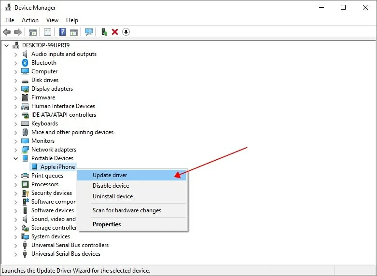Expand the Audio inputs and outputs node
Viewport: 377px width, 276px height.
pos(16,54)
